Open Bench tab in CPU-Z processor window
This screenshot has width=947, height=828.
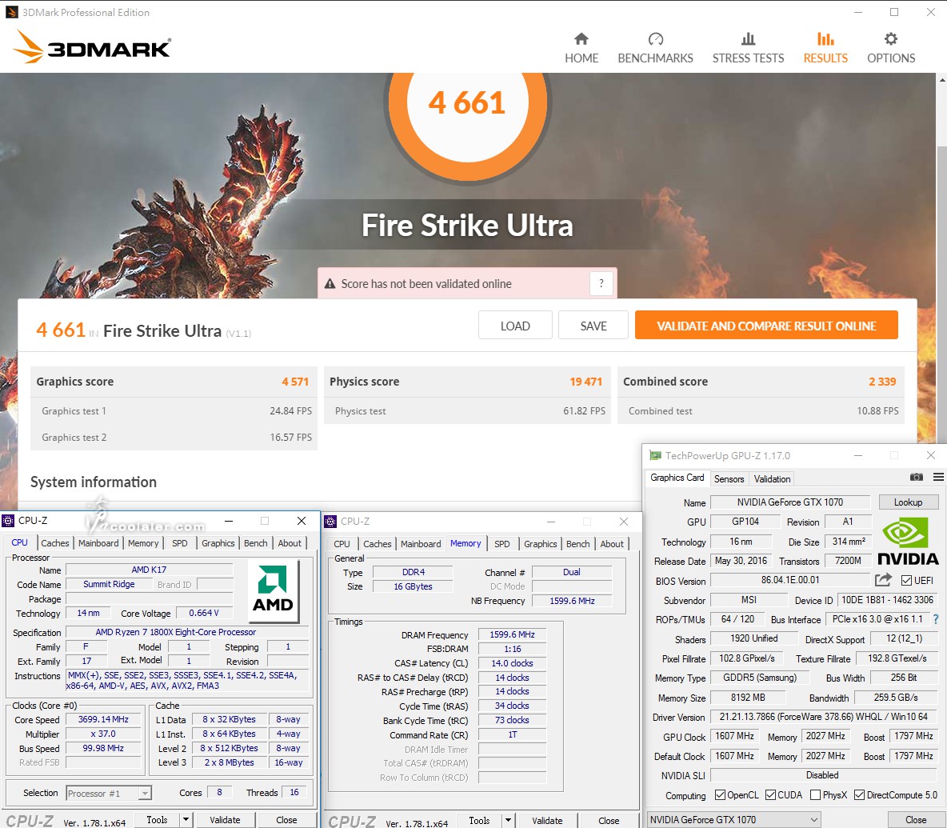255,543
